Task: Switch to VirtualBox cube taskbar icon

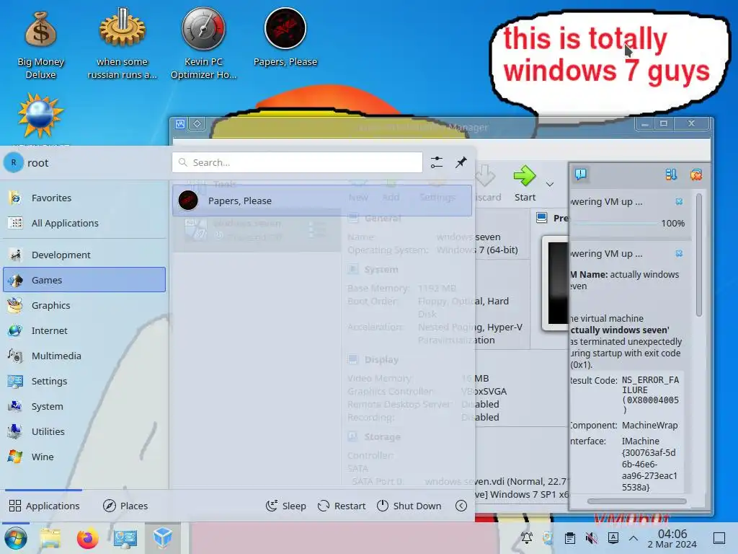Action: 163,538
